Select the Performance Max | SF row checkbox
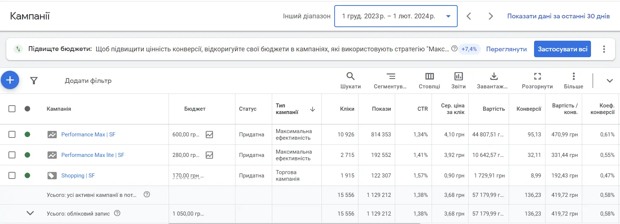The width and height of the screenshot is (620, 224). coord(12,135)
